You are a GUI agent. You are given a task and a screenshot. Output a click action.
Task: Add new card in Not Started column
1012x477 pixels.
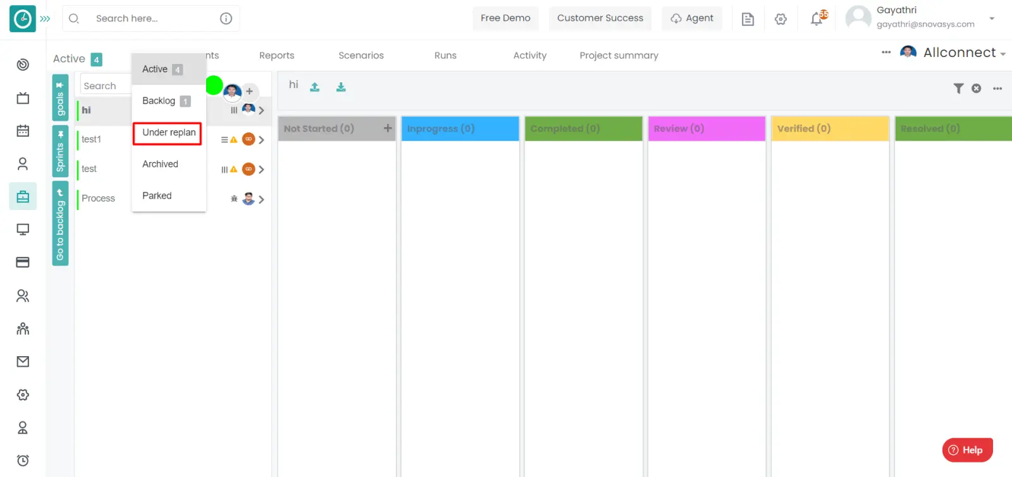[388, 128]
